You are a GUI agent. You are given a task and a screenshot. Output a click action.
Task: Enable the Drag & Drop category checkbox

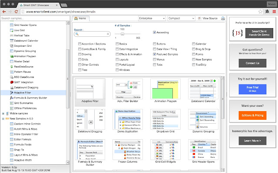point(192,49)
